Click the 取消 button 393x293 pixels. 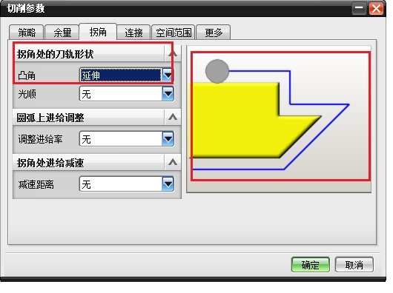click(x=354, y=264)
